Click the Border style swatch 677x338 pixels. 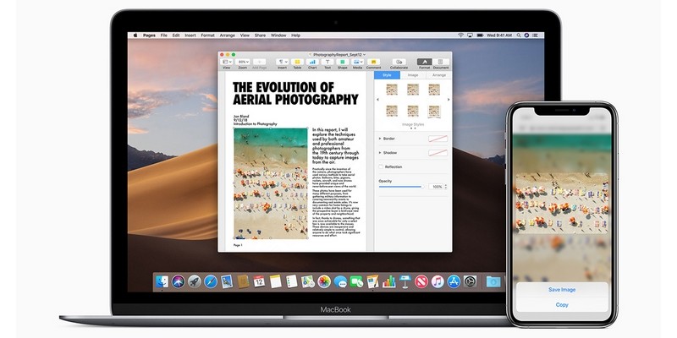point(438,139)
